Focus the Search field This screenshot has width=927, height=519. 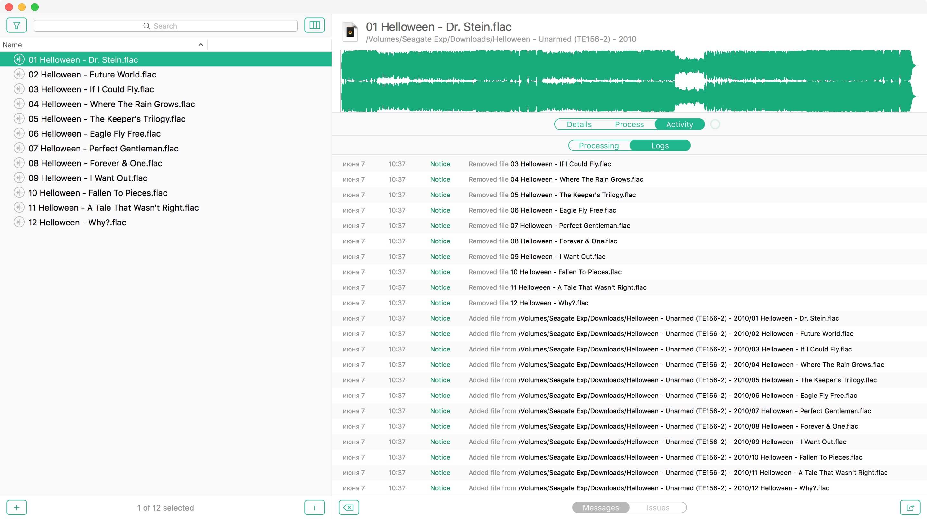pyautogui.click(x=165, y=26)
